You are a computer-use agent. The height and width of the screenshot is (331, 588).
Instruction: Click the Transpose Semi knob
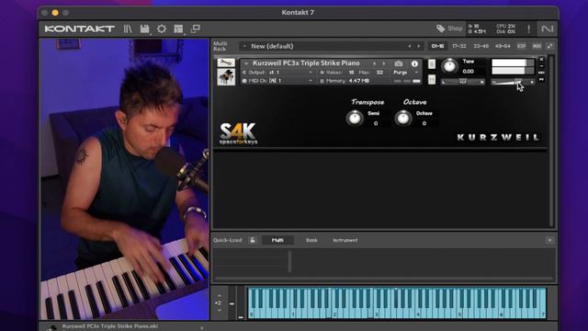355,119
